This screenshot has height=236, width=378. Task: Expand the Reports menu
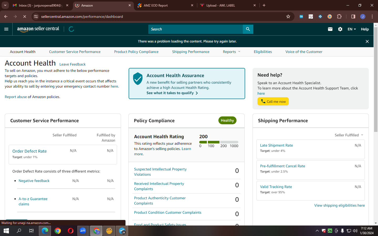point(232,52)
